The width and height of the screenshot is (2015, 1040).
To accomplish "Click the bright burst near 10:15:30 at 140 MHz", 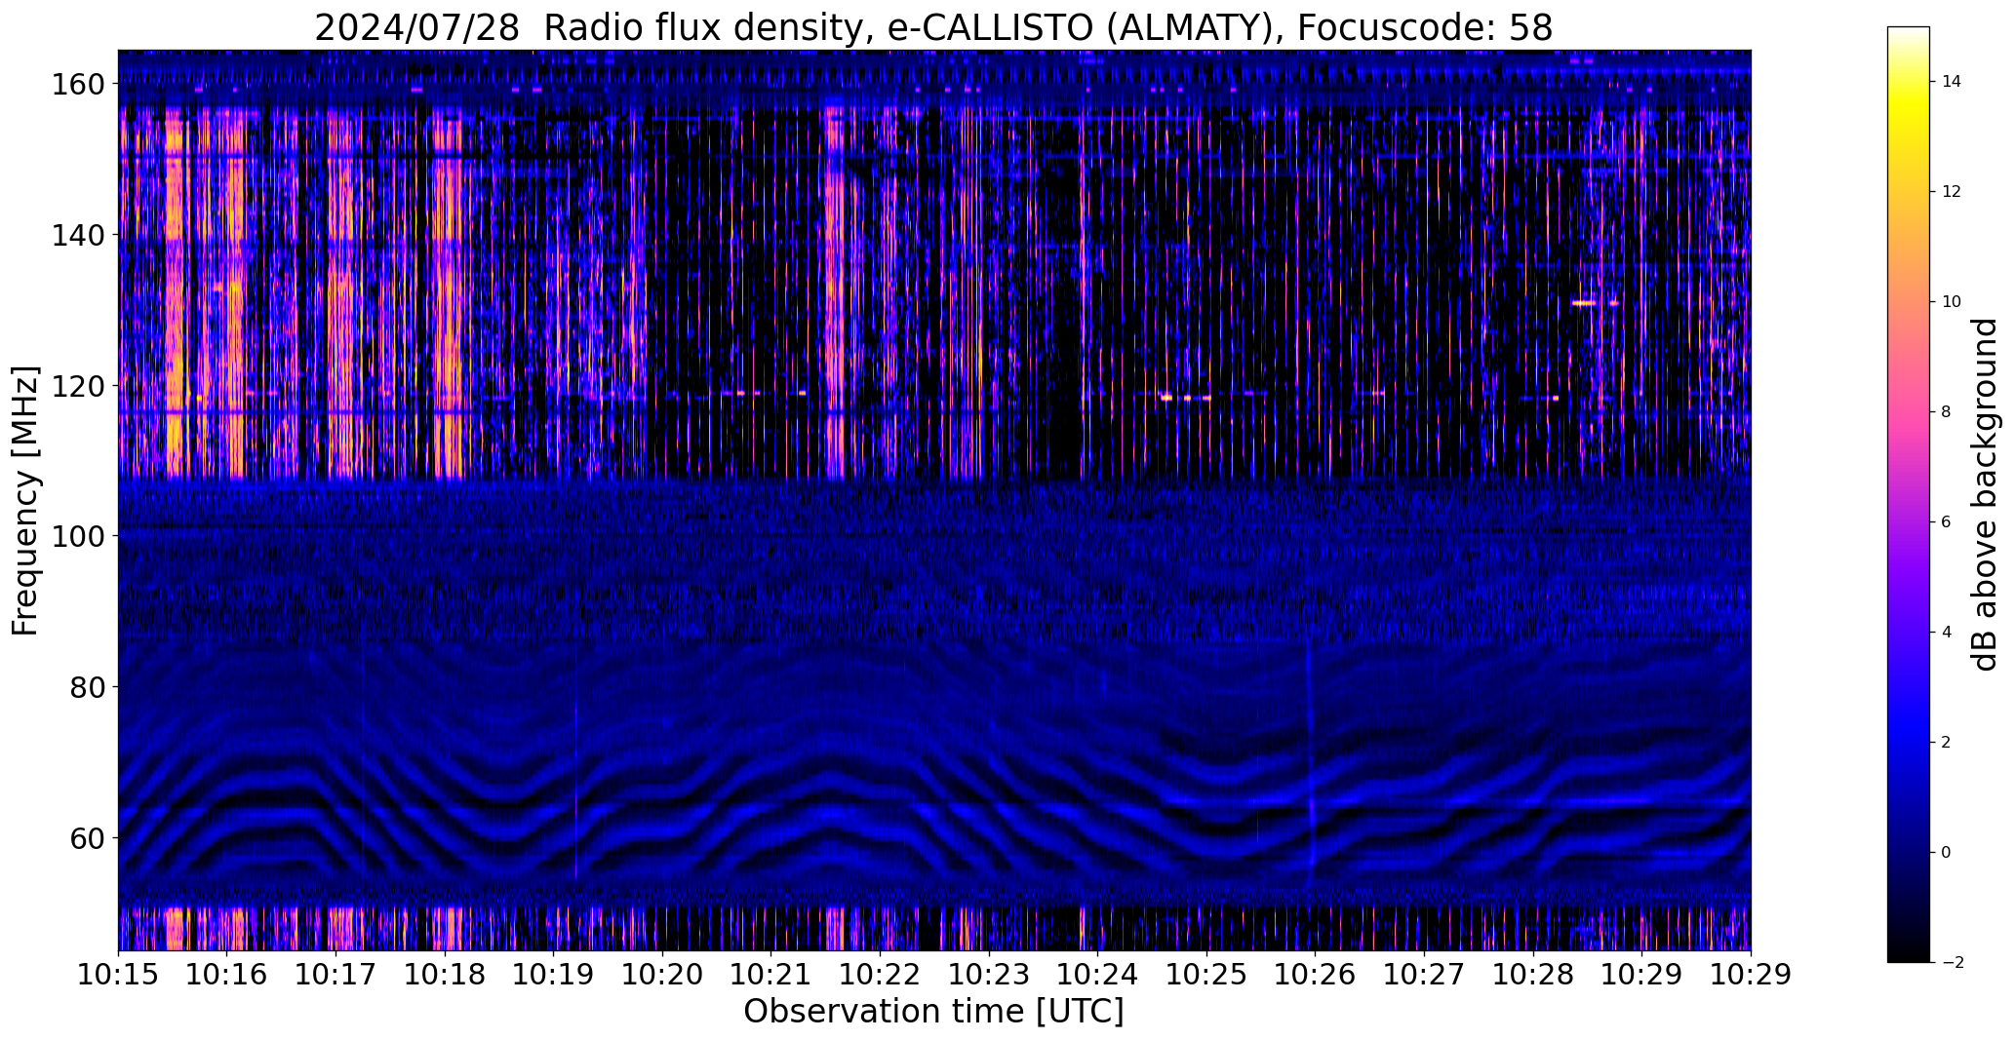I will (174, 235).
